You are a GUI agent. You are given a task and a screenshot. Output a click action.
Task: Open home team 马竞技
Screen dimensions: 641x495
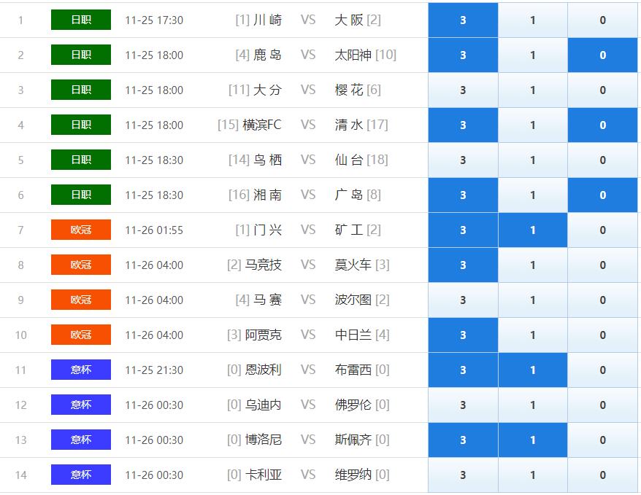click(264, 265)
